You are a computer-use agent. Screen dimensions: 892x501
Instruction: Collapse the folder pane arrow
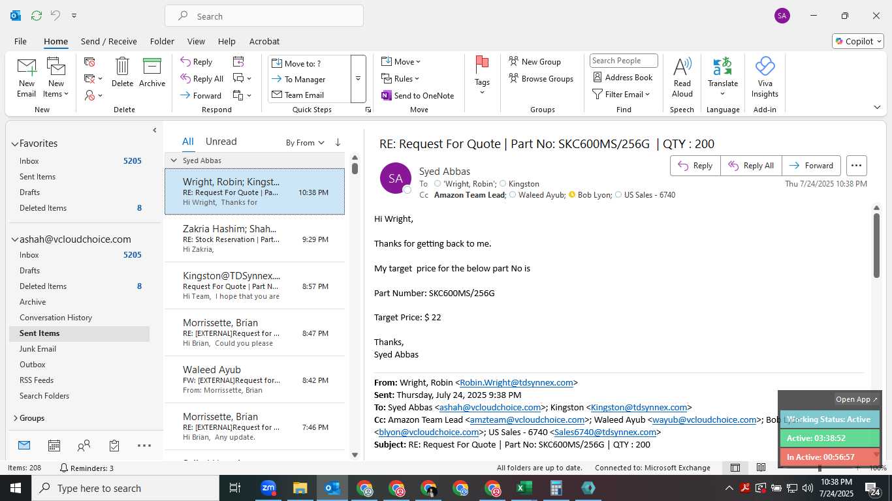tap(155, 130)
